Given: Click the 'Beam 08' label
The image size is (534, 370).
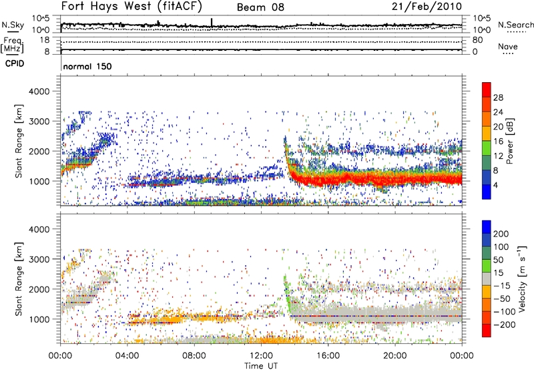Looking at the screenshot, I should coord(260,7).
